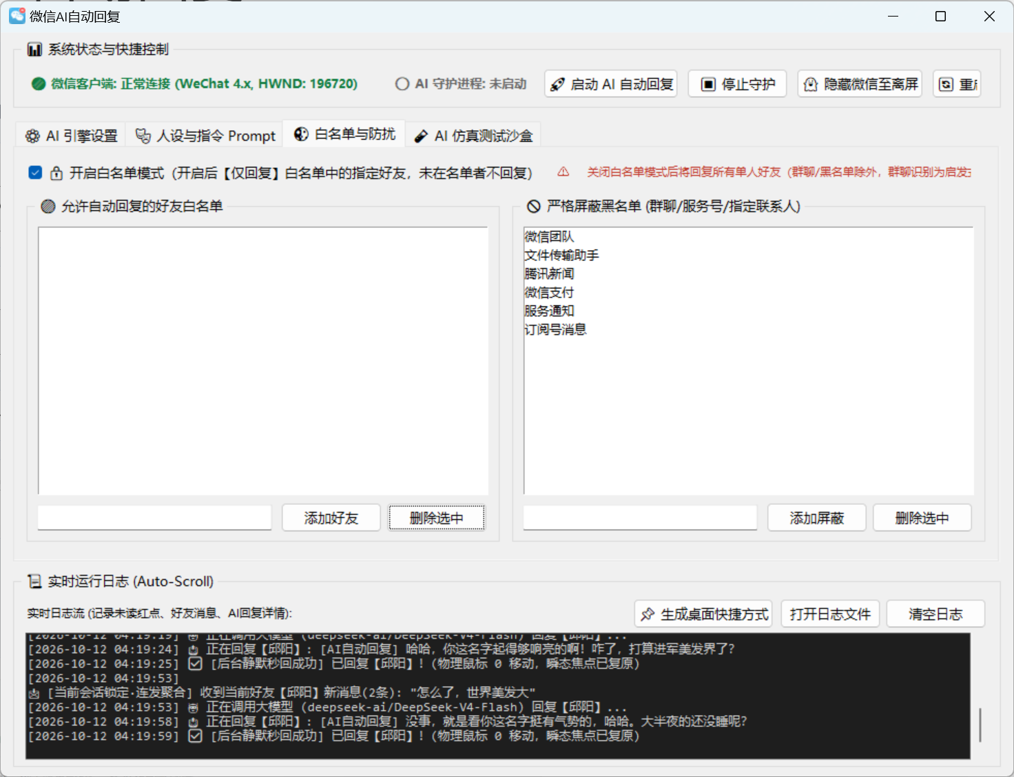The width and height of the screenshot is (1014, 777).
Task: Open the AI 引擎设置 tab
Action: [x=71, y=136]
